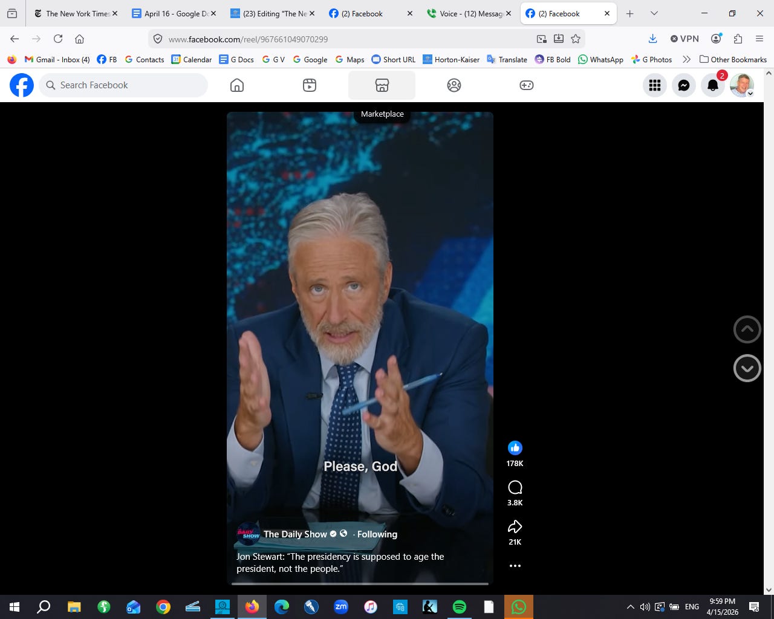The height and width of the screenshot is (619, 774).
Task: Open Windows taskbar search
Action: click(x=44, y=607)
